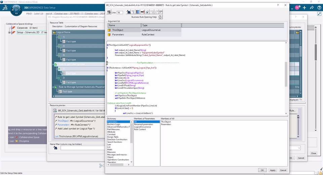The width and height of the screenshot is (323, 175).
Task: Click the help question circle in top bar
Action: tap(319, 8)
